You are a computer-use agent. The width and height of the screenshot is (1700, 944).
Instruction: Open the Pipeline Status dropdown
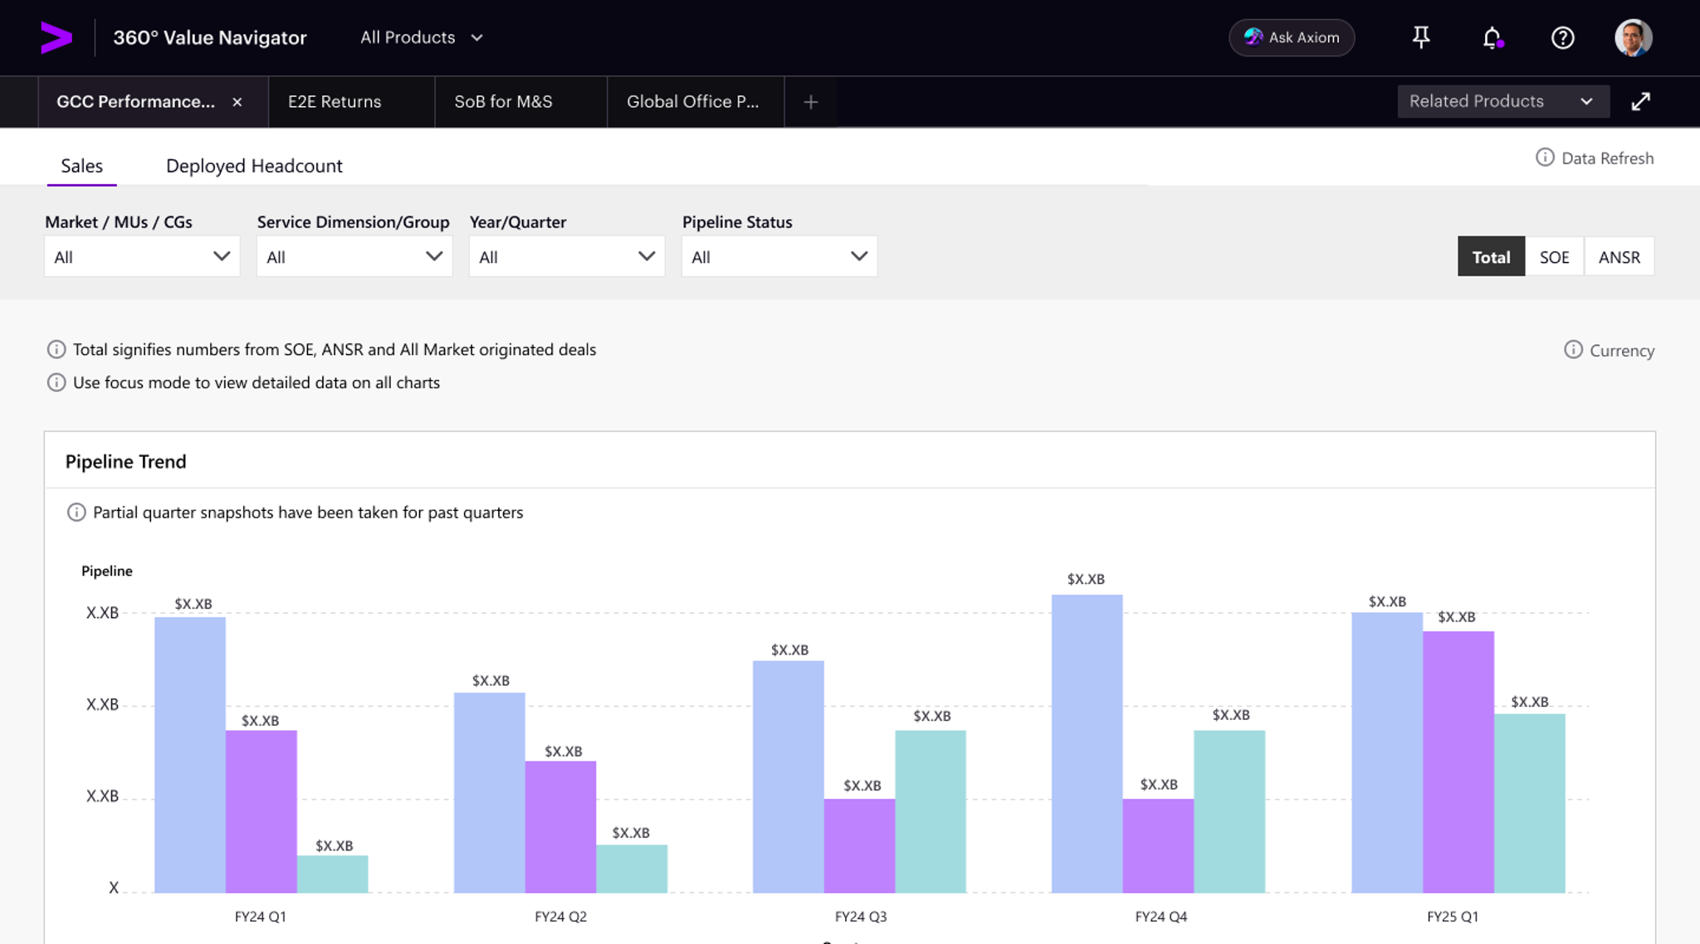pos(779,255)
